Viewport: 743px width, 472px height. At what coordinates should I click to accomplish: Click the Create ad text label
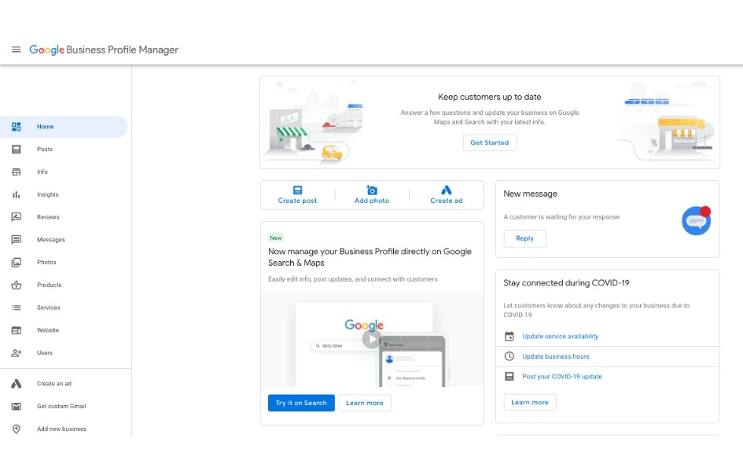pos(447,201)
